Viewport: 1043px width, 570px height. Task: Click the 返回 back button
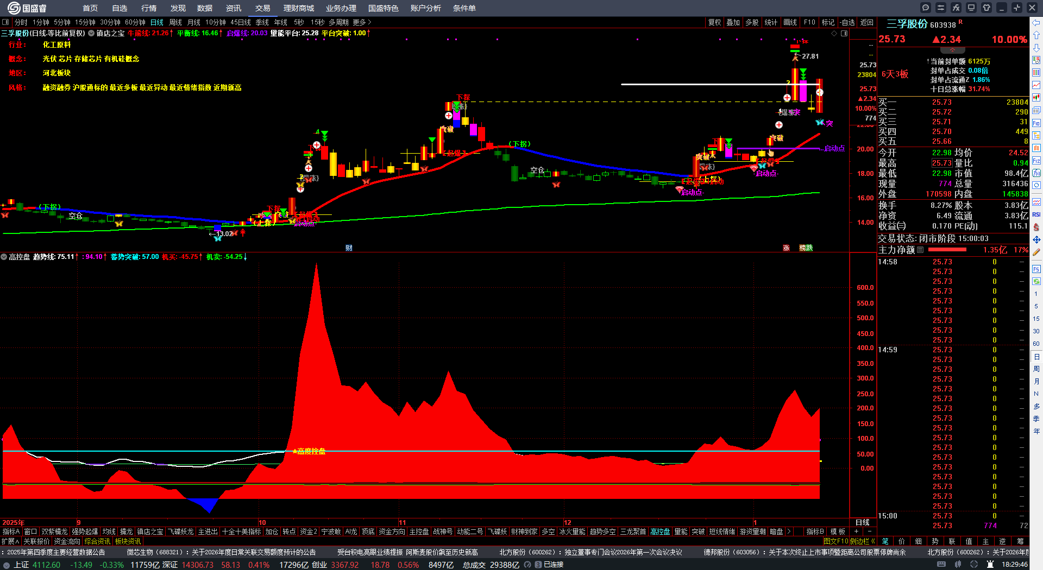[867, 22]
